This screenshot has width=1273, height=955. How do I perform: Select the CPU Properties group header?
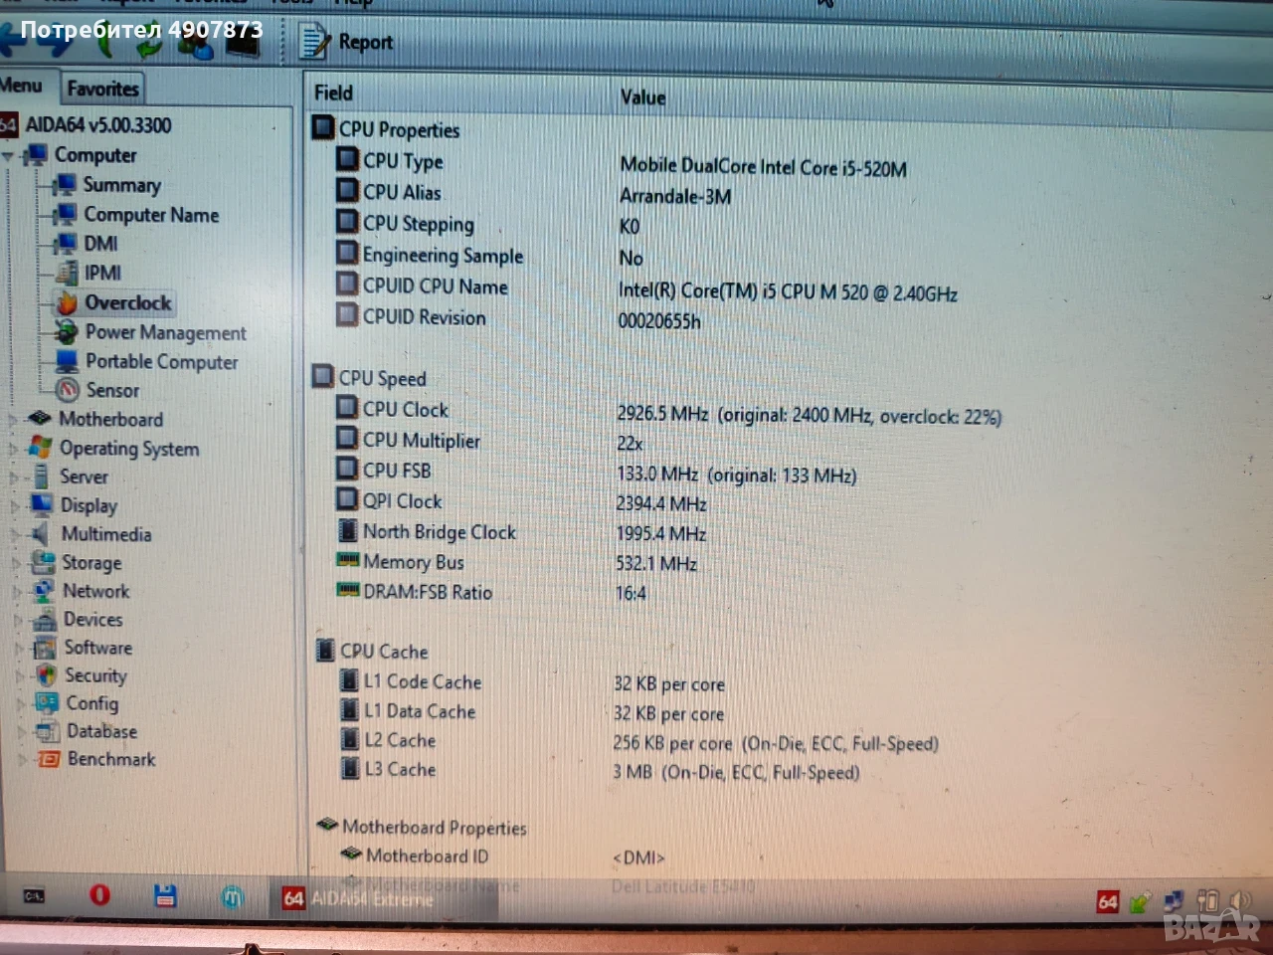pyautogui.click(x=399, y=129)
